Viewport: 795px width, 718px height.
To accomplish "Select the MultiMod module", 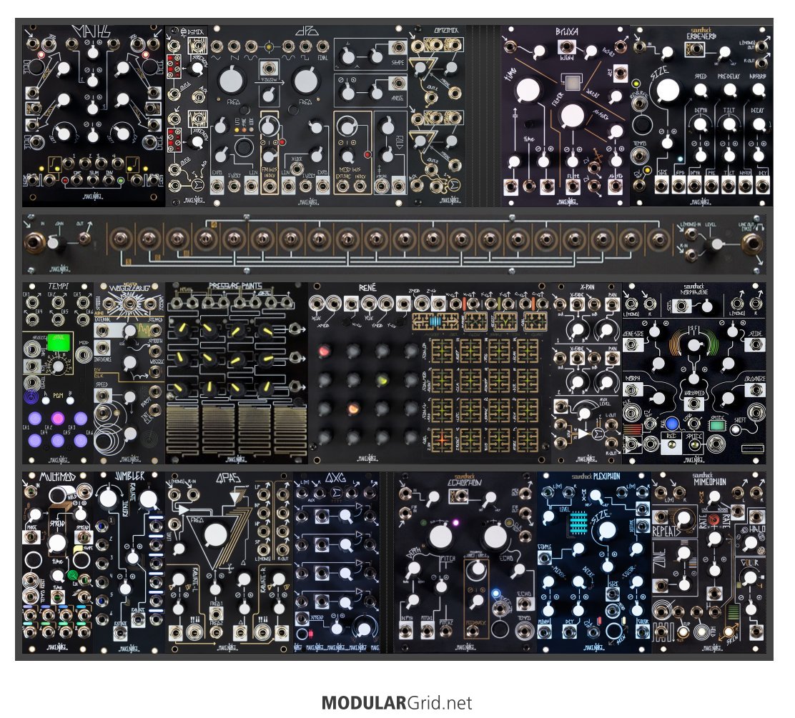I will [x=58, y=562].
